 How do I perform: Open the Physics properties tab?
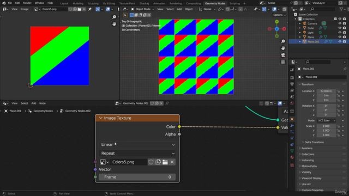(292, 138)
